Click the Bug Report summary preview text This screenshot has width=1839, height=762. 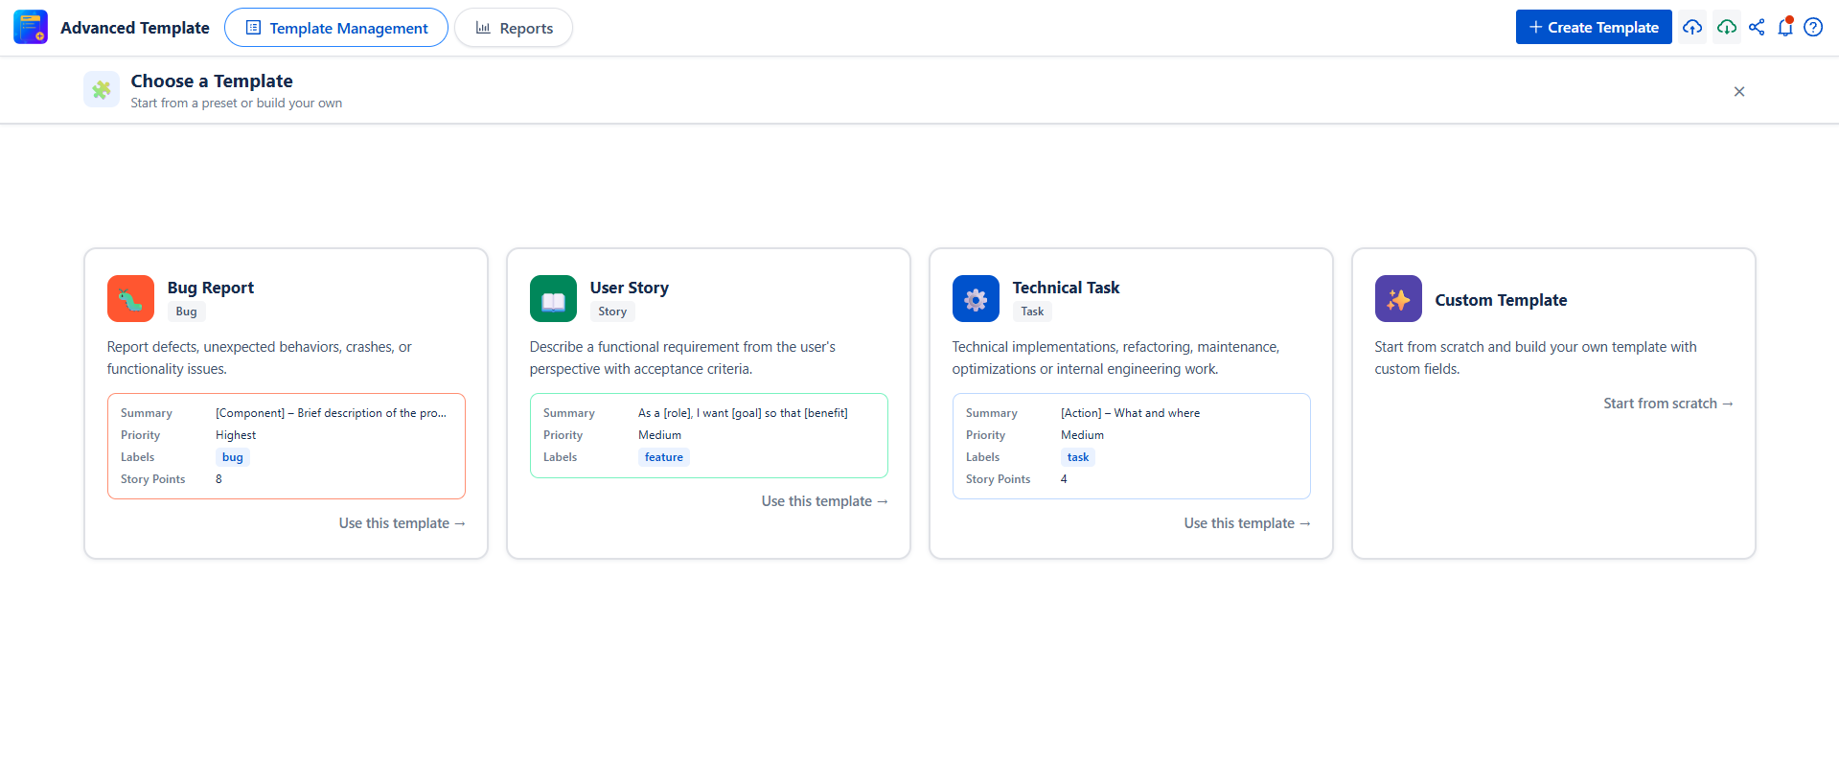point(331,413)
